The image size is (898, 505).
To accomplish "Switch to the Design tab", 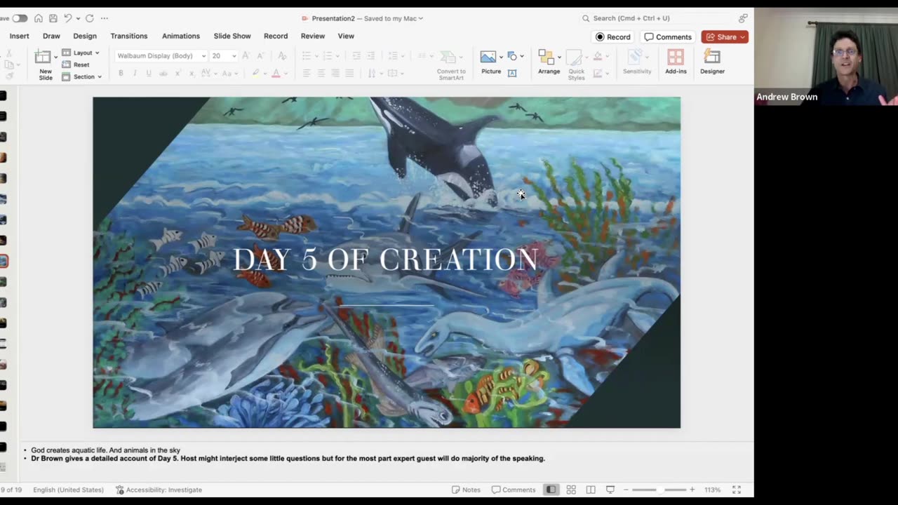I will (85, 36).
